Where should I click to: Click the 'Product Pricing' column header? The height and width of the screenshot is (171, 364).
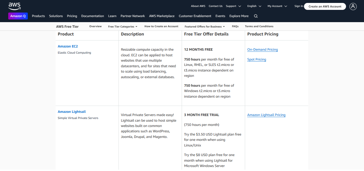(x=263, y=34)
